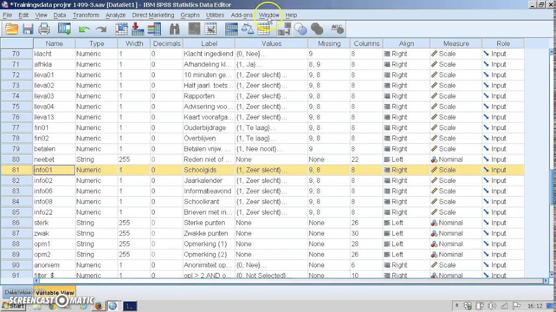Screen dimensions: 556x312
Task: Click the Type cell of betalen
Action: [96, 149]
